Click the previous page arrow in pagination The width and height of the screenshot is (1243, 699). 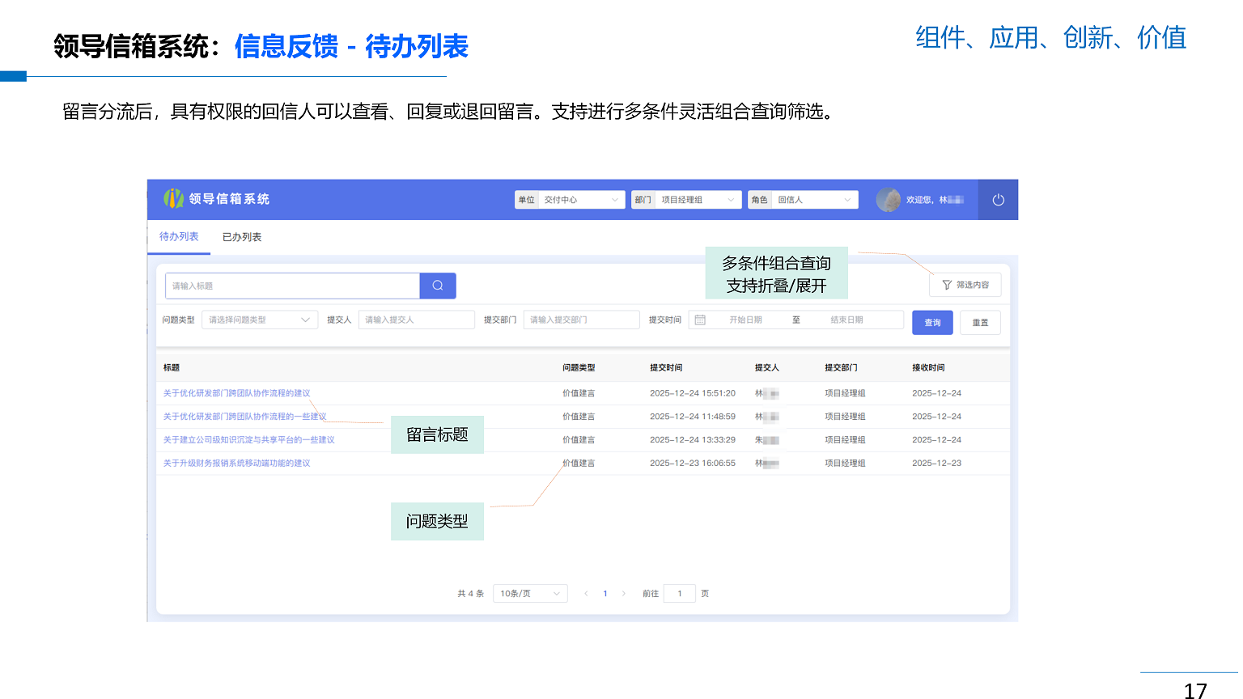coord(586,593)
